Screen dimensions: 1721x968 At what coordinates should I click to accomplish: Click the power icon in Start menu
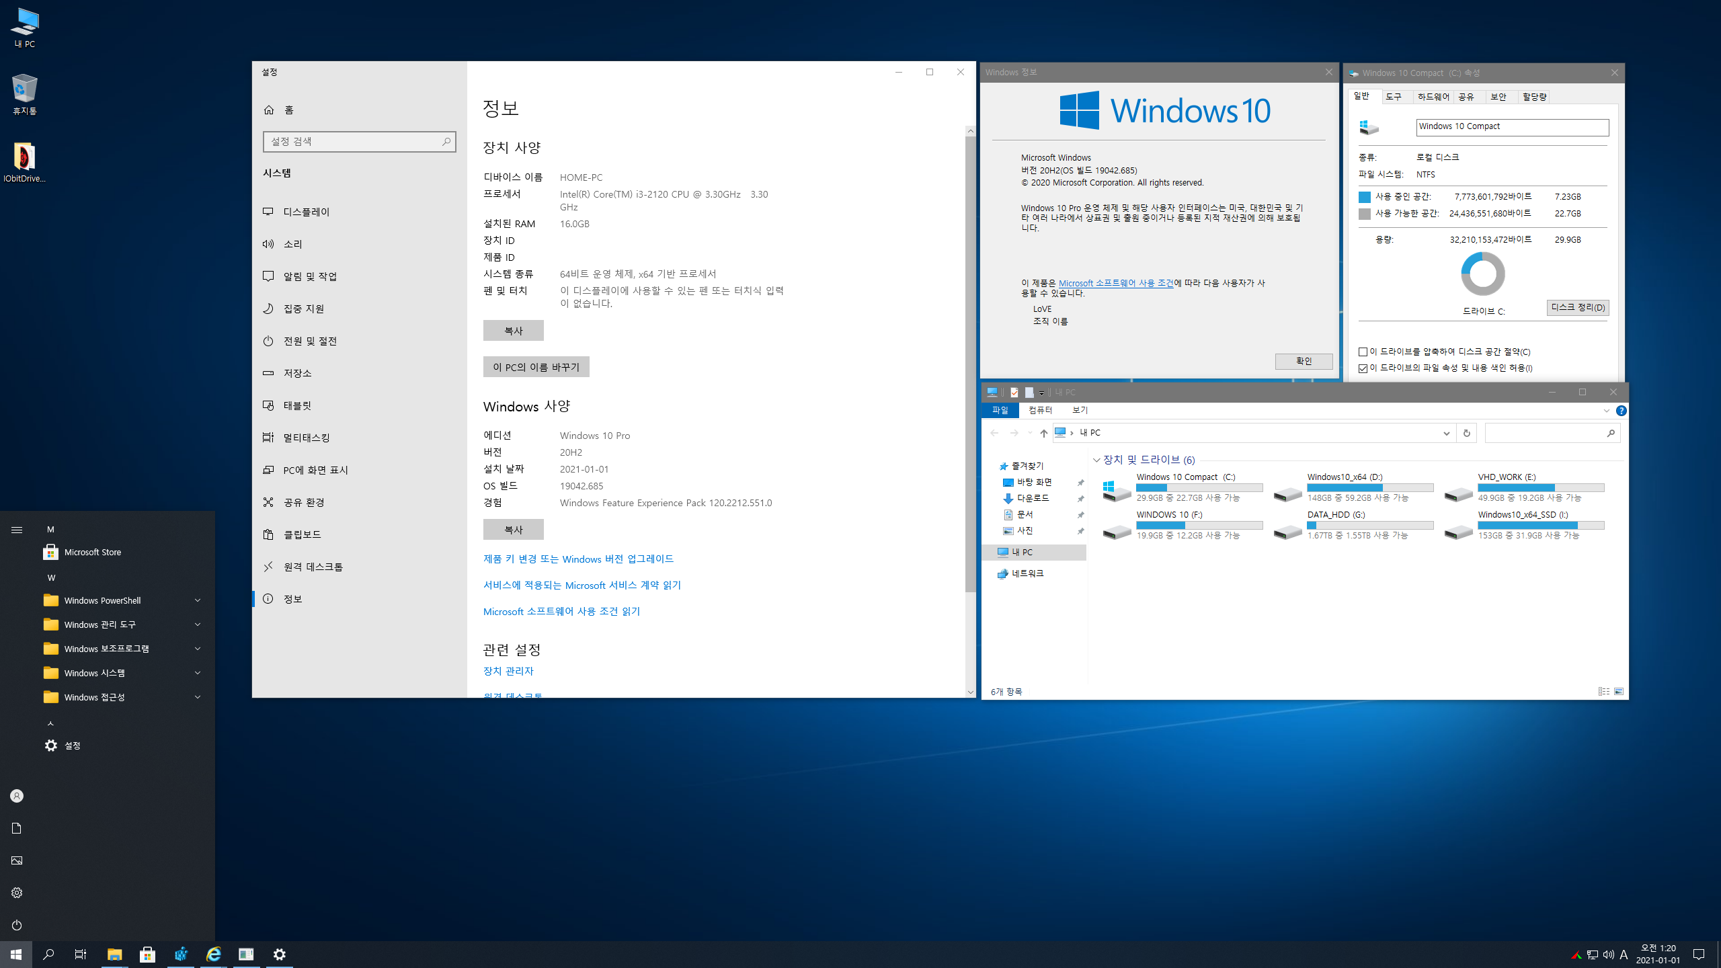(x=17, y=925)
